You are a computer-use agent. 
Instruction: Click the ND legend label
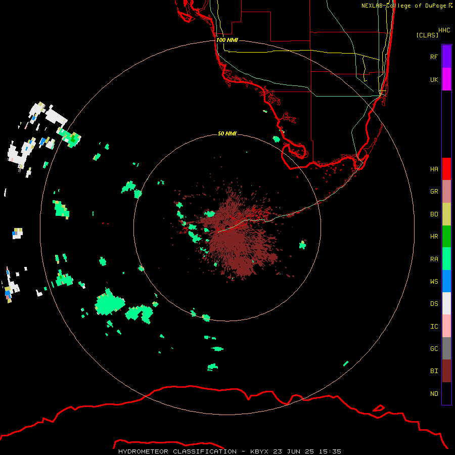tap(434, 394)
